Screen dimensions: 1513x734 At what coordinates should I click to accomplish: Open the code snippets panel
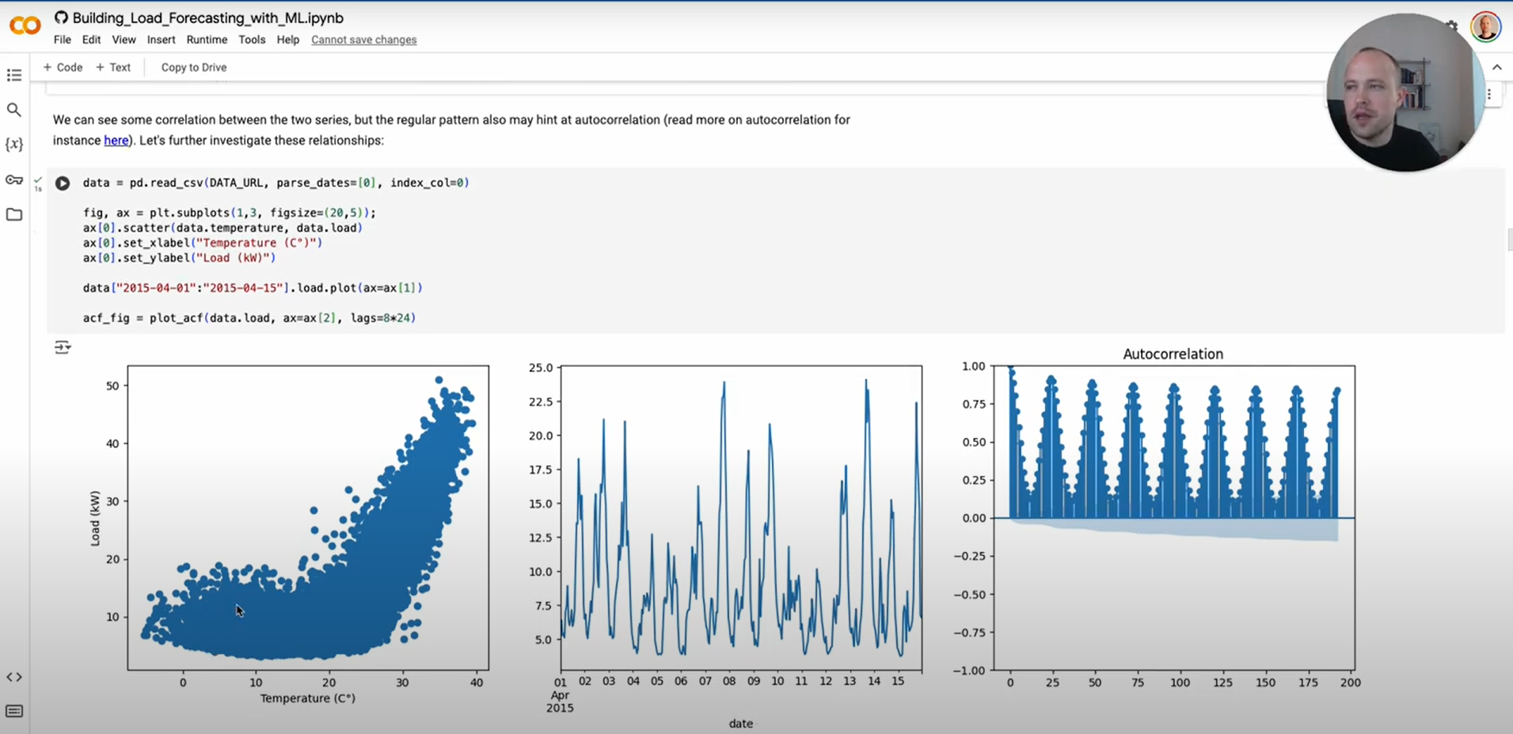tap(14, 677)
